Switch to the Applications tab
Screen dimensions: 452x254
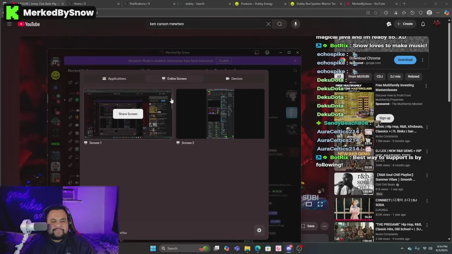coord(114,79)
